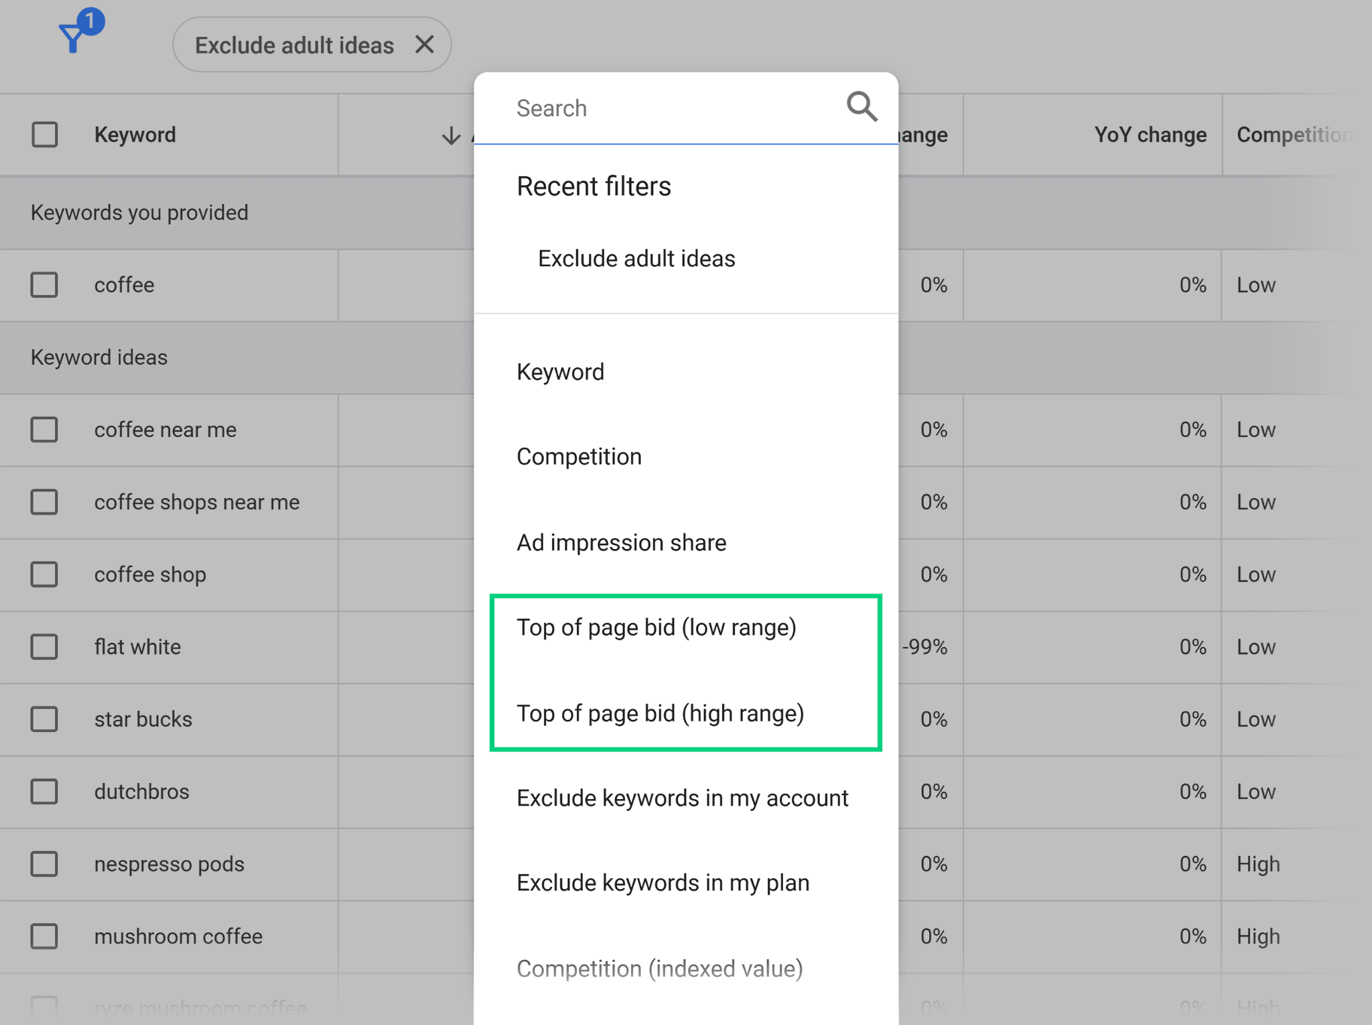
Task: Pick Ad impression share filter
Action: pos(621,542)
